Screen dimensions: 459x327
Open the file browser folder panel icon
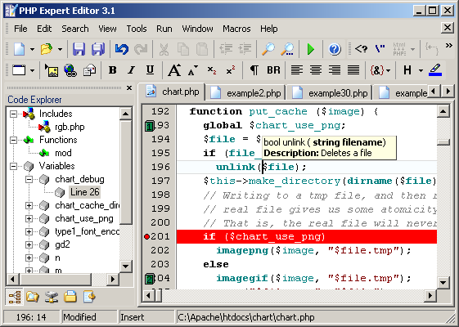click(x=33, y=298)
